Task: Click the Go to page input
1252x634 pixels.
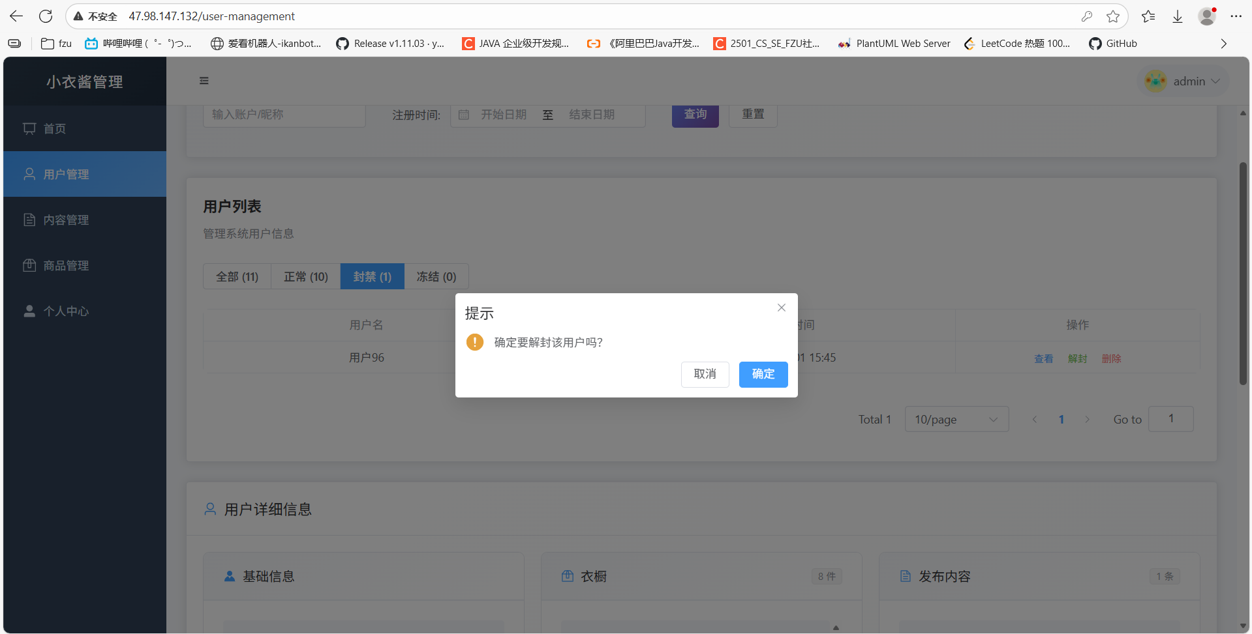Action: (1171, 419)
